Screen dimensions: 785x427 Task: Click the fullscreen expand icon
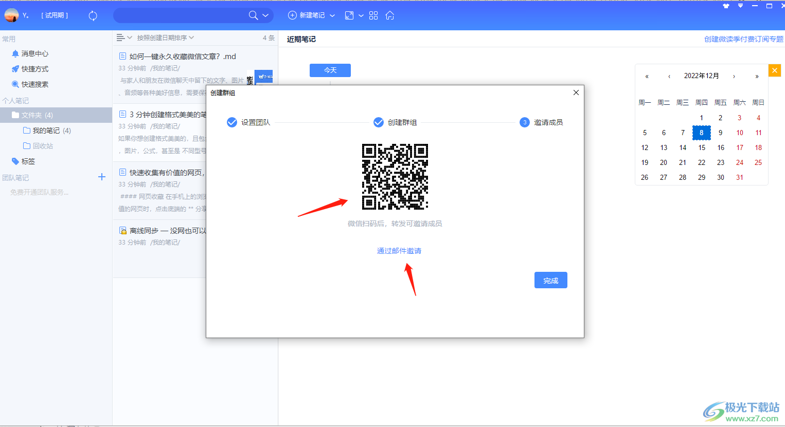[349, 15]
